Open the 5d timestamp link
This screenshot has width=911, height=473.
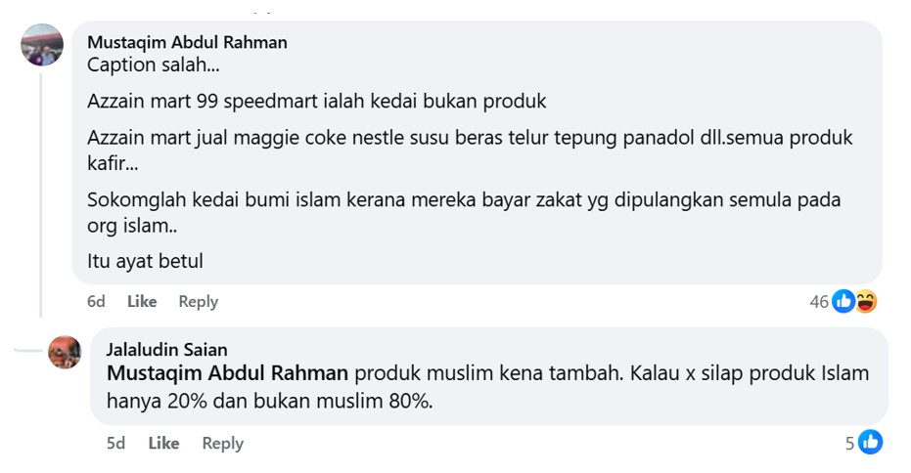pyautogui.click(x=115, y=443)
